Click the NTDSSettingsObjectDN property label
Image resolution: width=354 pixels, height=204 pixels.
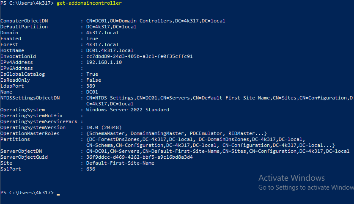[x=30, y=98]
